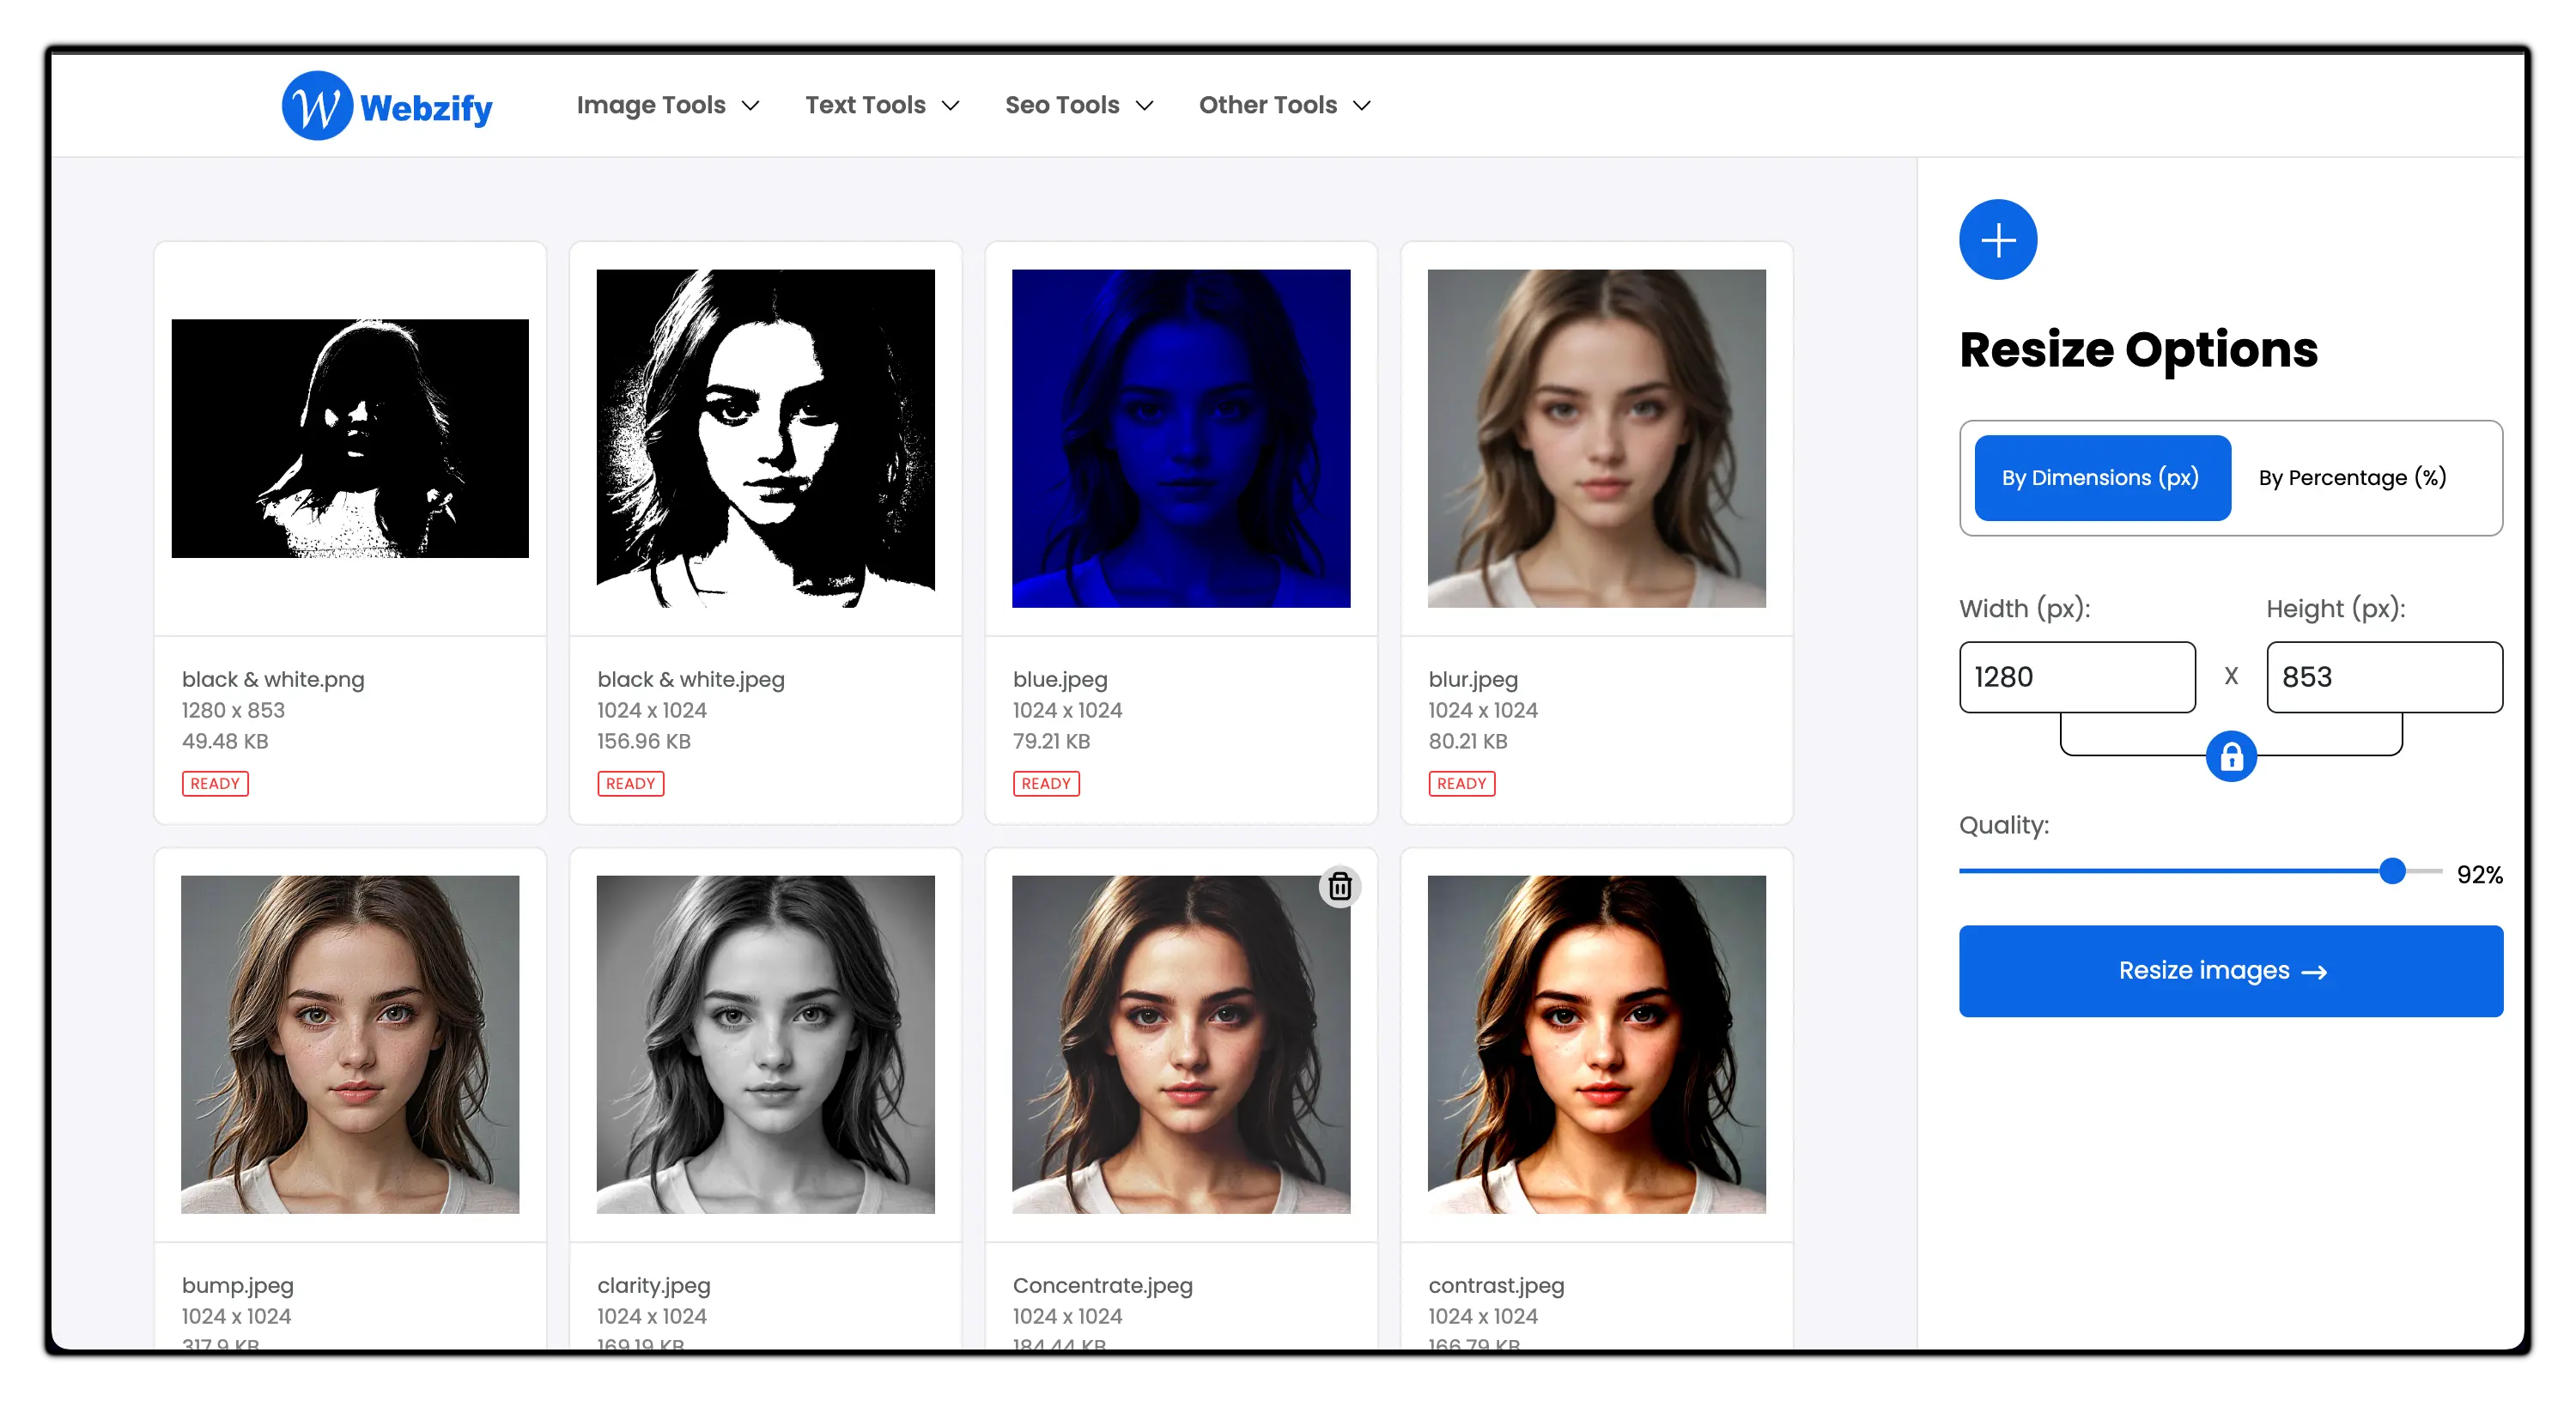This screenshot has height=1401, width=2576.
Task: Click the Image Tools menu item
Action: (x=651, y=105)
